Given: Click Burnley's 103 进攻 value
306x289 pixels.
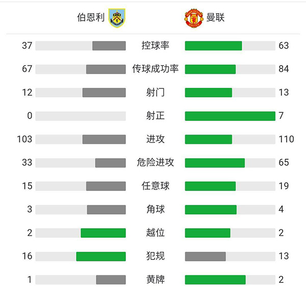Looking at the screenshot, I should [24, 139].
